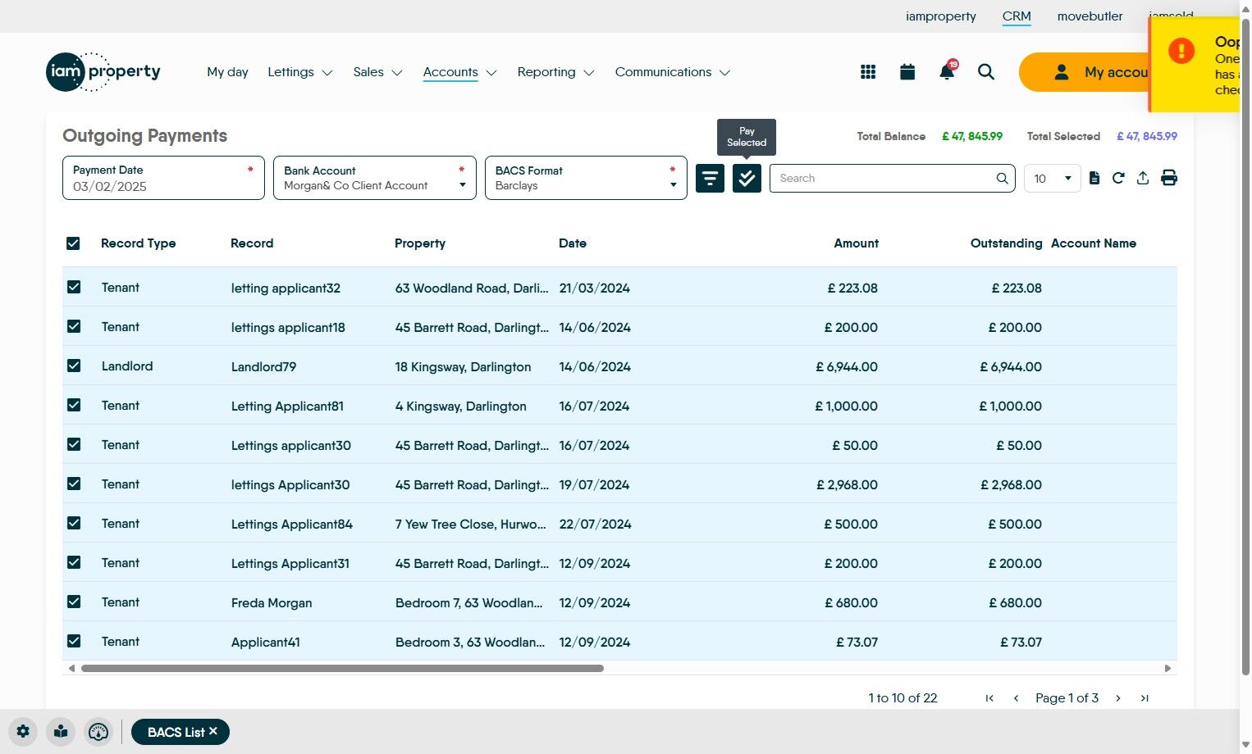Open the Lettings menu
Viewport: 1252px width, 754px height.
click(x=299, y=72)
